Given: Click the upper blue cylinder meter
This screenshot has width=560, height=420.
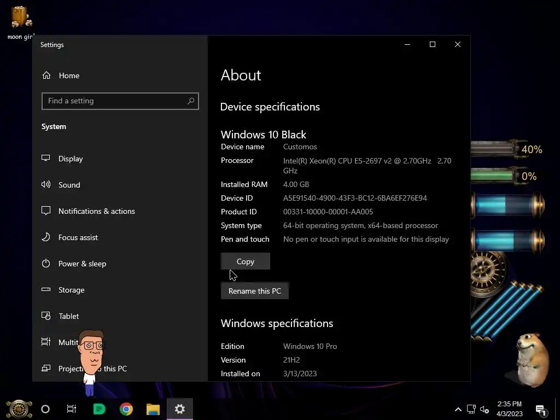Looking at the screenshot, I should click(x=507, y=206).
